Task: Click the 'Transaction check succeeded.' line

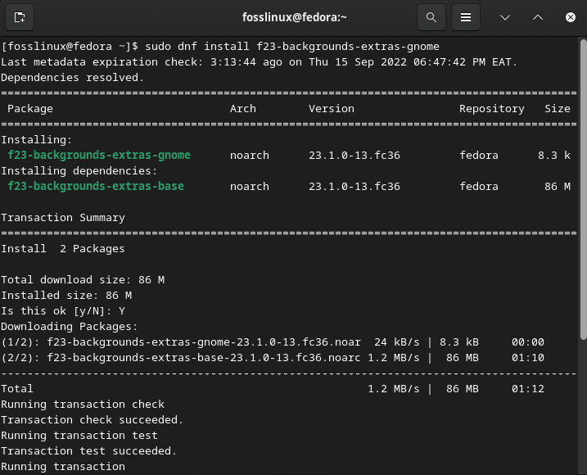Action: 92,420
